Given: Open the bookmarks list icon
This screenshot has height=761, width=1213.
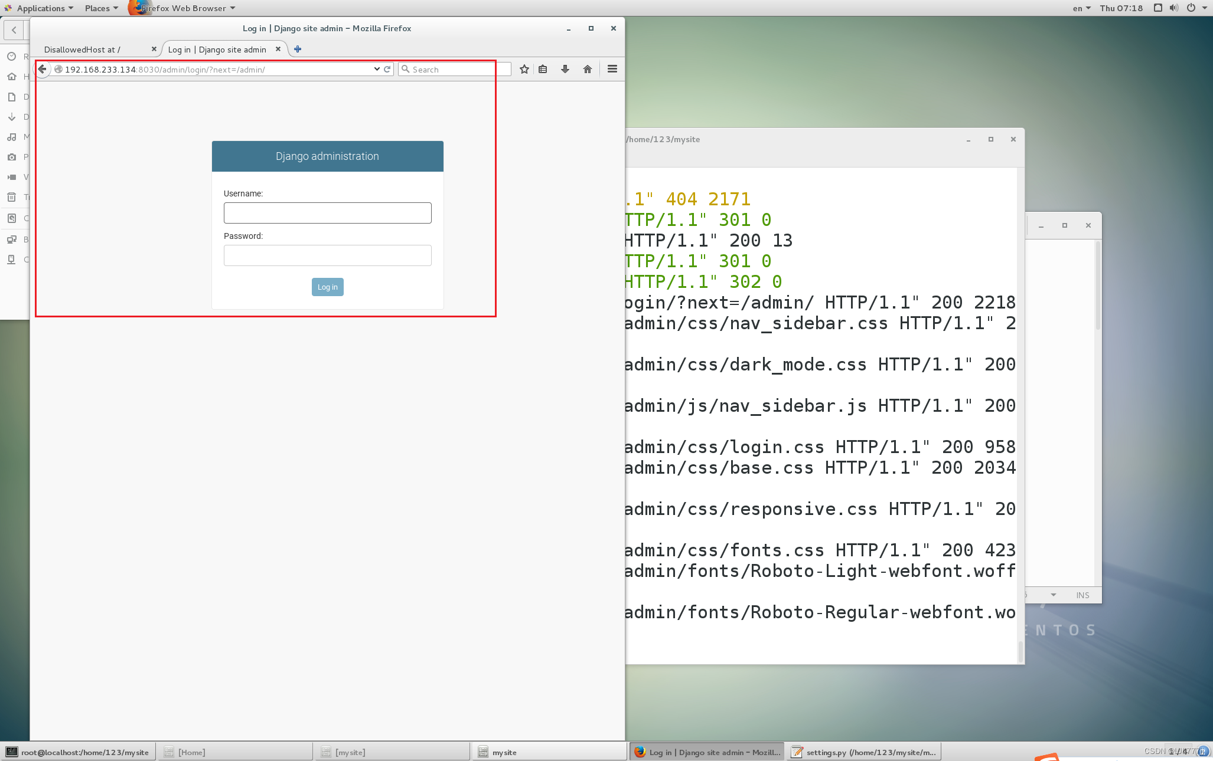Looking at the screenshot, I should click(x=543, y=69).
